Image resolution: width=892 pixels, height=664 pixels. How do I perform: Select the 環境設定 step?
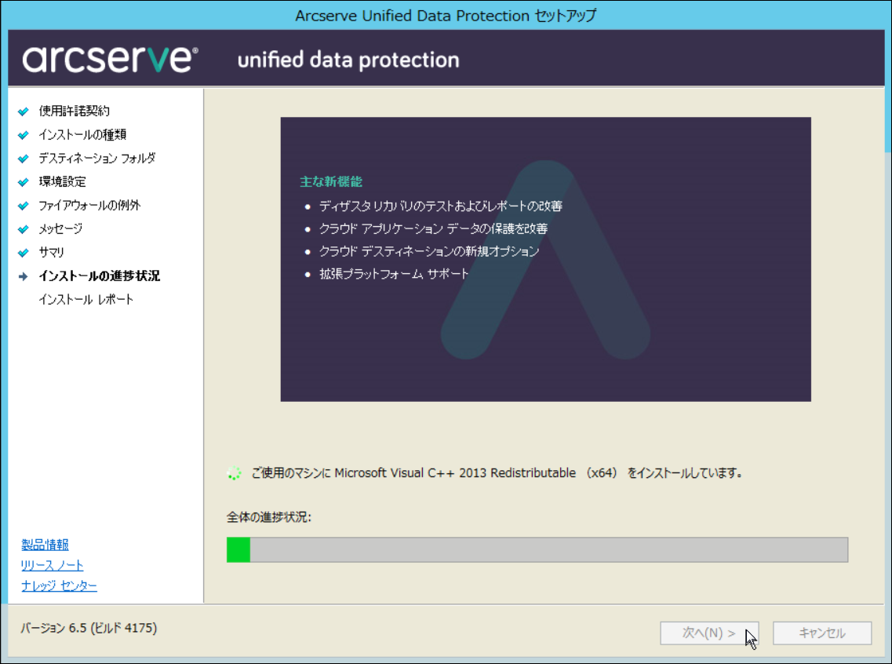(x=63, y=182)
